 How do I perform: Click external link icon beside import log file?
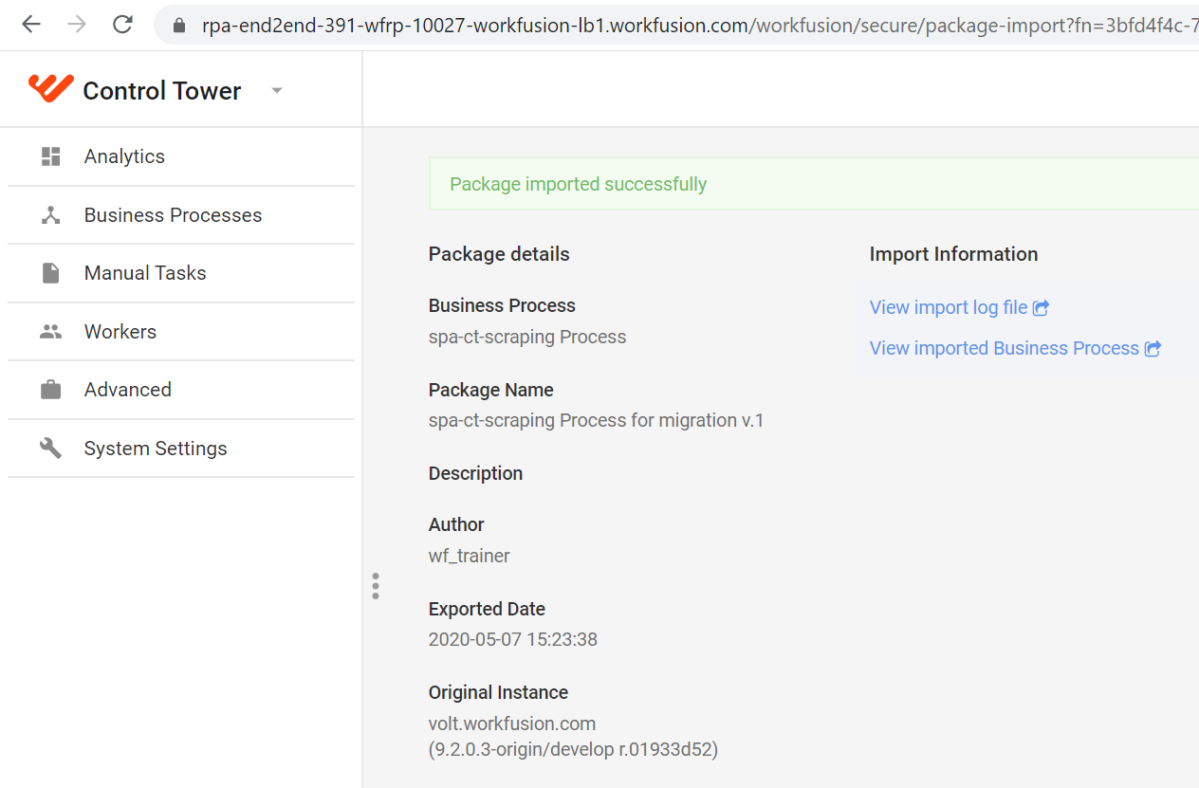tap(1041, 308)
